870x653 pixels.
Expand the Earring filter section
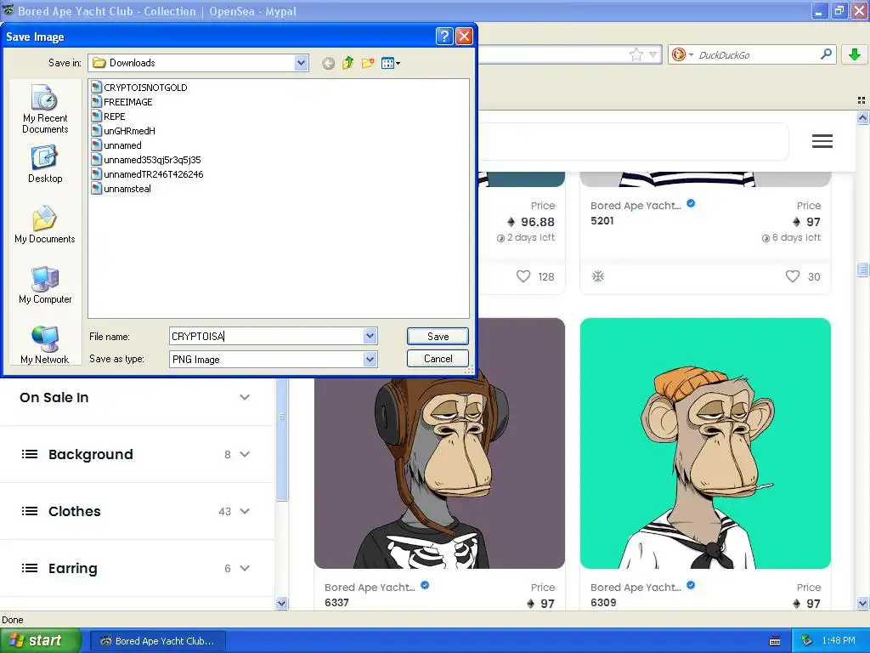pos(137,568)
